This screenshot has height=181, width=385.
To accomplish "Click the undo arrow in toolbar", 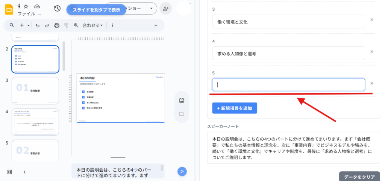I will [37, 25].
